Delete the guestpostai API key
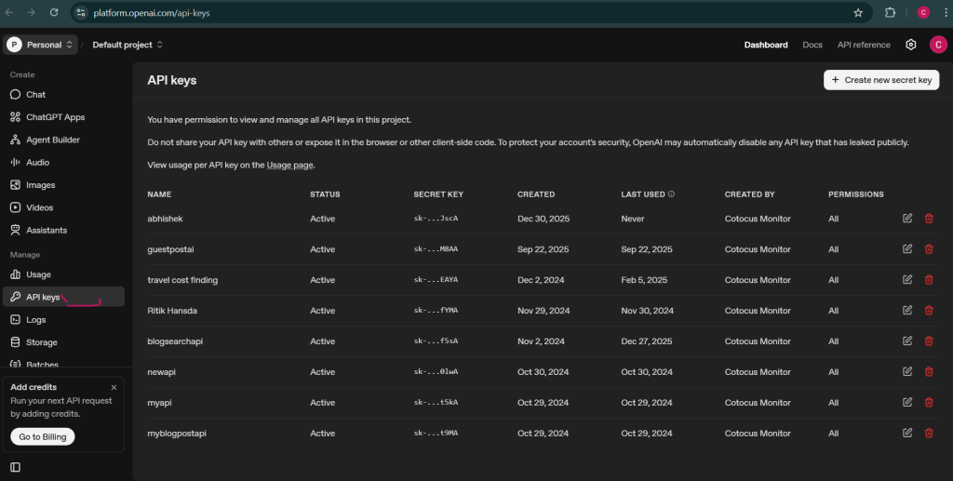Screen dimensions: 953x481 coord(929,249)
